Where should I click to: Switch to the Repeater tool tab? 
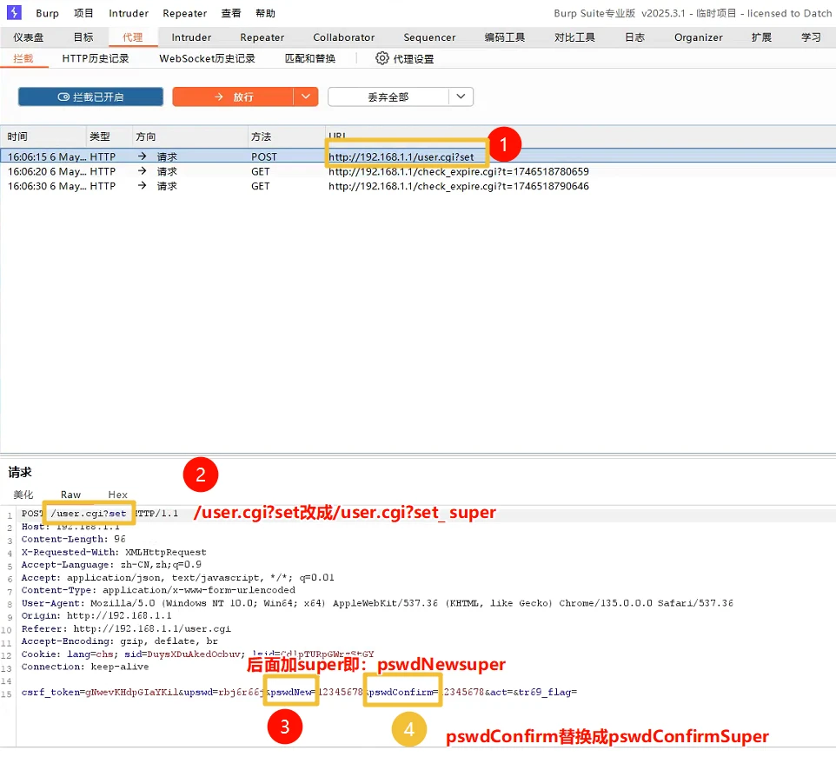tap(262, 37)
